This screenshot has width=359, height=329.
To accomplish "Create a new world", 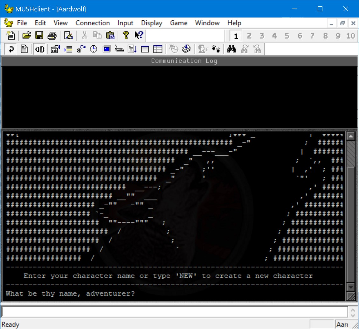I will [10, 35].
